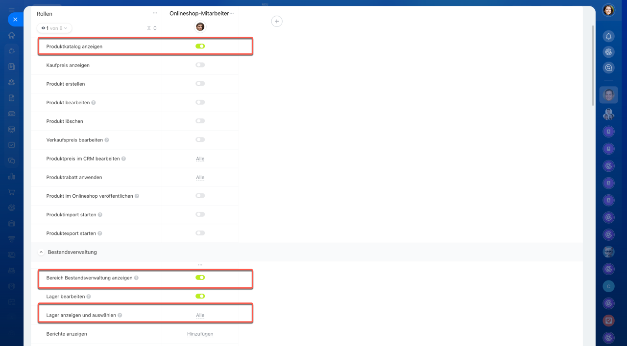Disable Lager bearbeiten toggle

pyautogui.click(x=200, y=296)
